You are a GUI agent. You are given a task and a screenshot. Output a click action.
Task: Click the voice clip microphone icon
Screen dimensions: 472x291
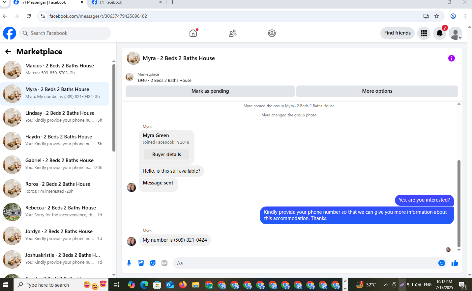pos(129,263)
